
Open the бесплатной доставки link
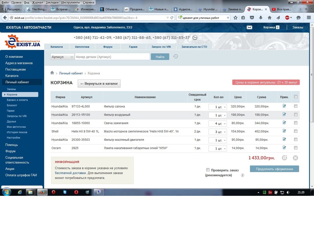(71, 173)
